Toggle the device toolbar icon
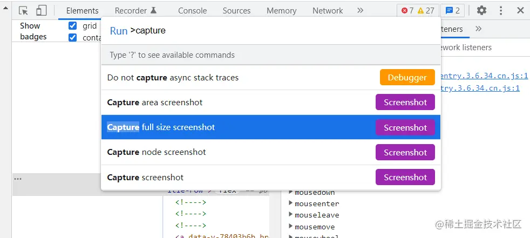The width and height of the screenshot is (530, 238). pos(42,10)
